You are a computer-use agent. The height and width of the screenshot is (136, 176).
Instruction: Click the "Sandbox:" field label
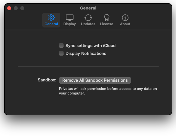47,80
